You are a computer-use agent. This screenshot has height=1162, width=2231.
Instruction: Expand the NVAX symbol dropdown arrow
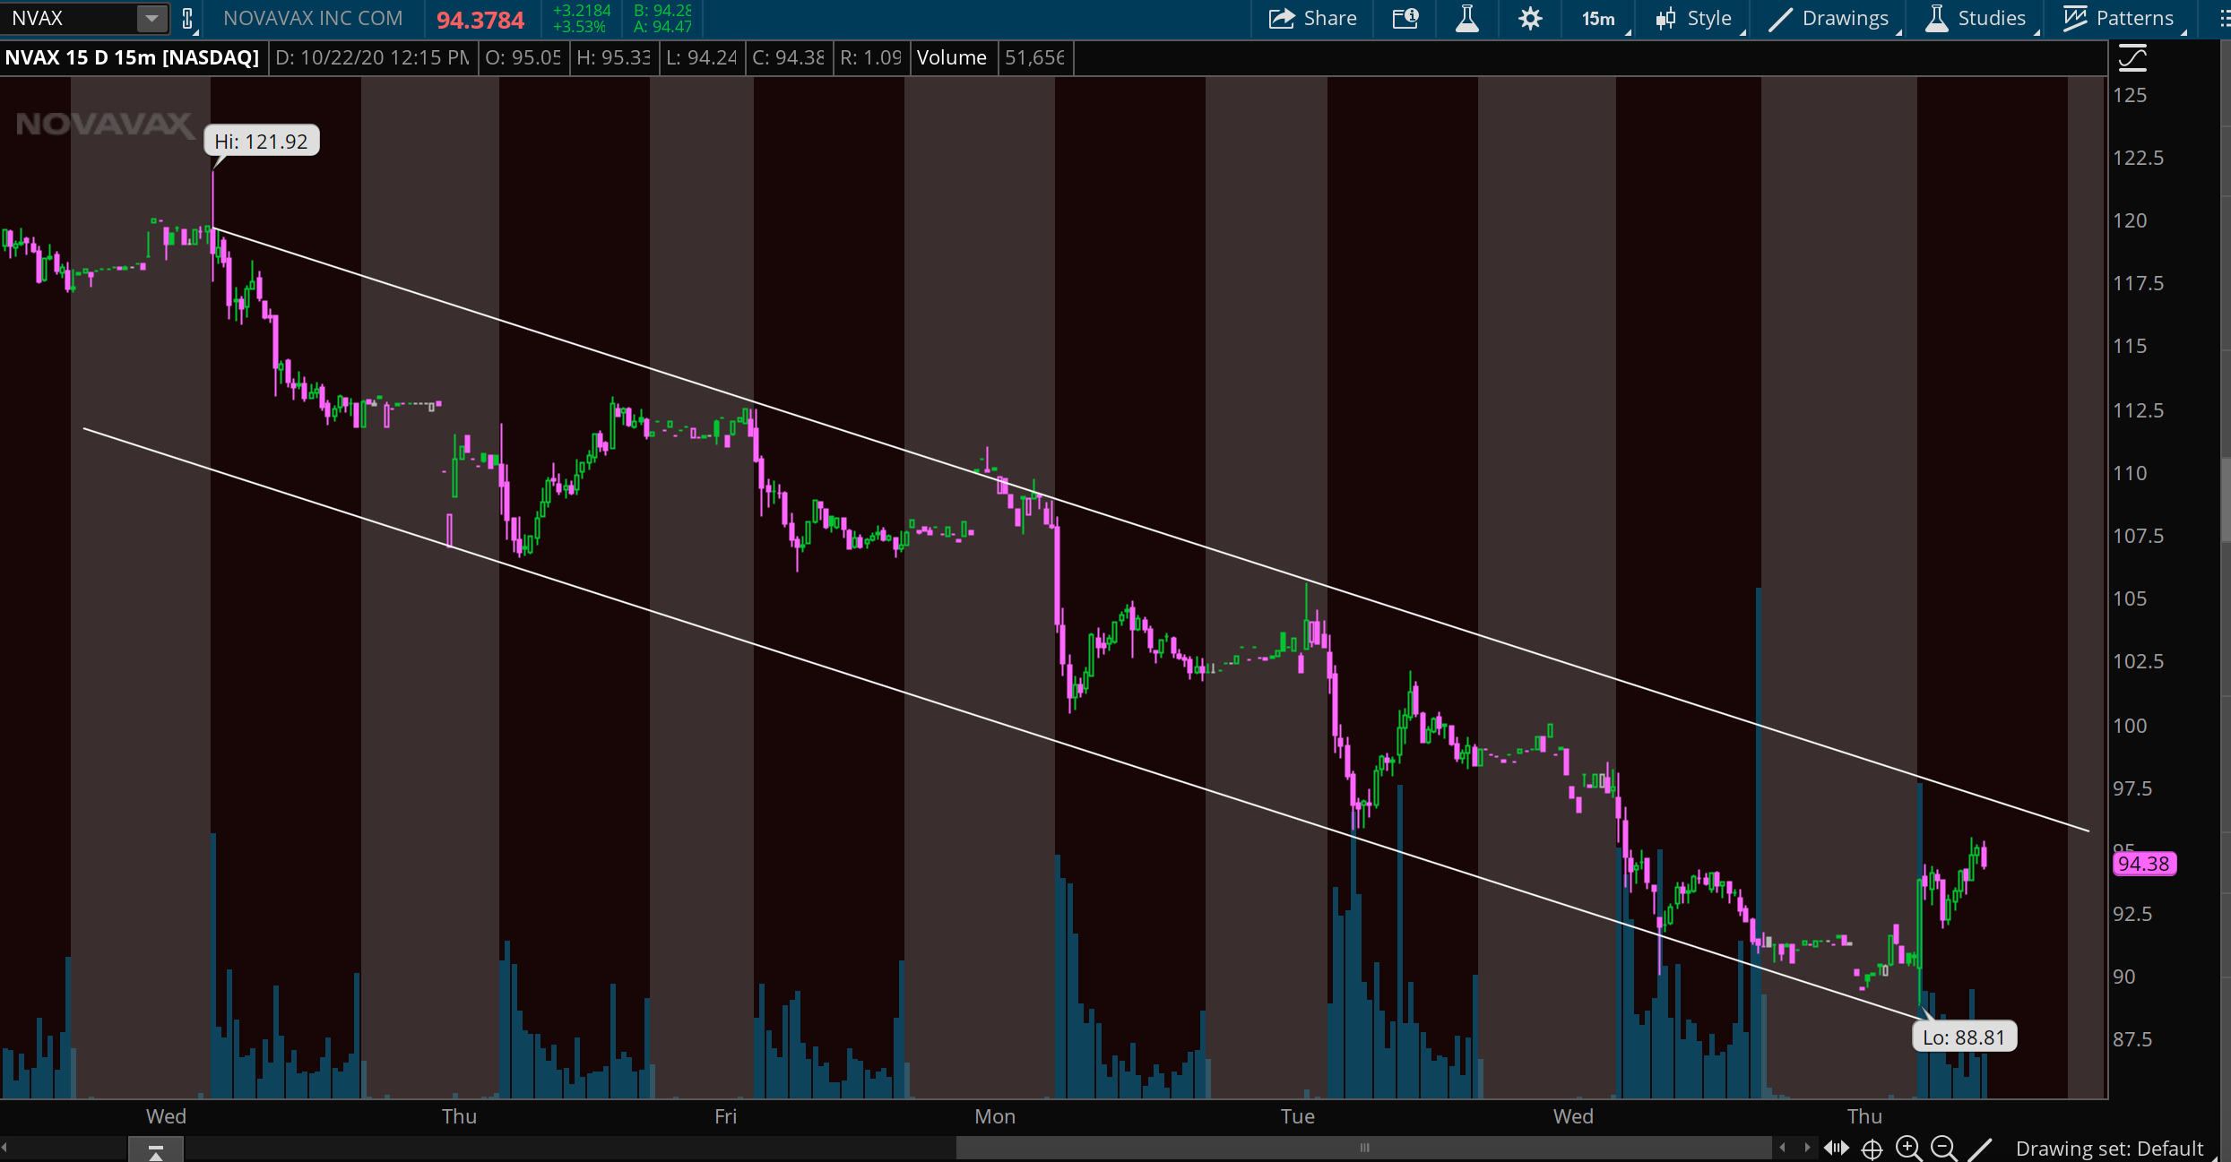point(151,19)
